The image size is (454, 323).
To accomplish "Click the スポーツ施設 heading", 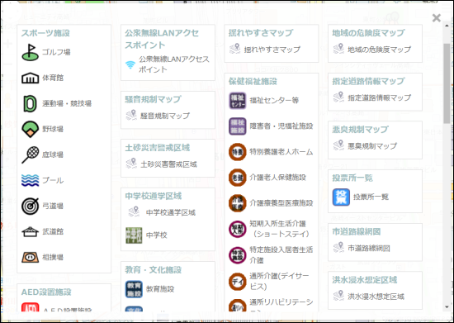I will (x=45, y=33).
